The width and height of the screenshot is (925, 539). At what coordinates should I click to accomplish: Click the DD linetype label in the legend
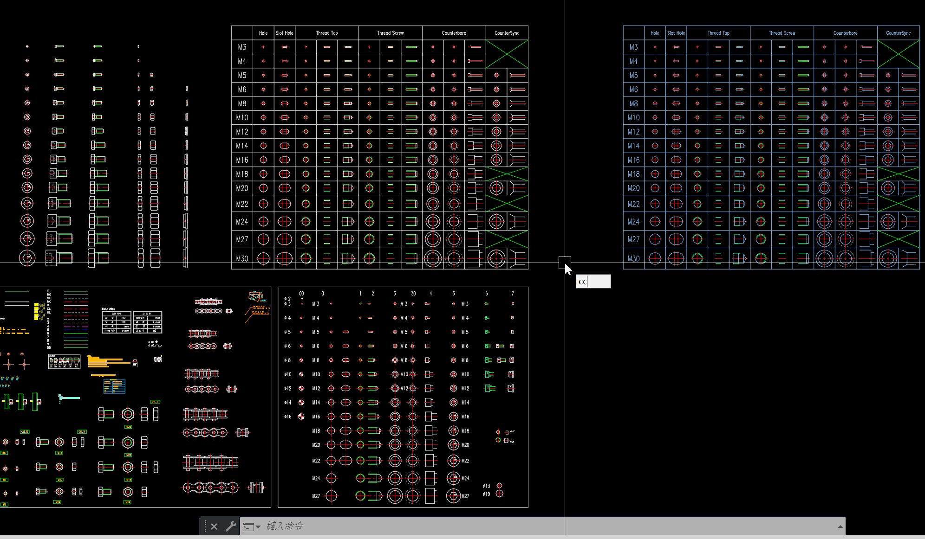[49, 347]
